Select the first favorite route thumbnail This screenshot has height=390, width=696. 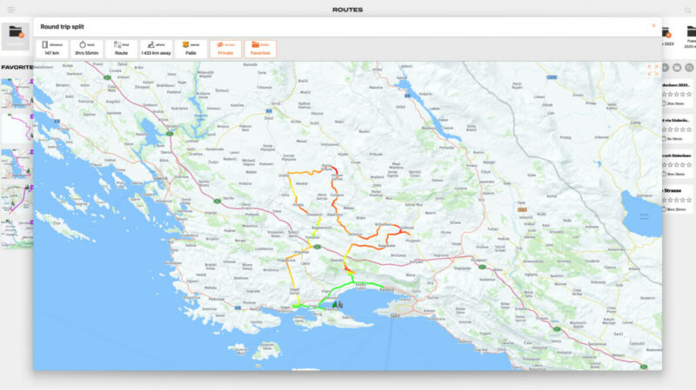(x=17, y=93)
